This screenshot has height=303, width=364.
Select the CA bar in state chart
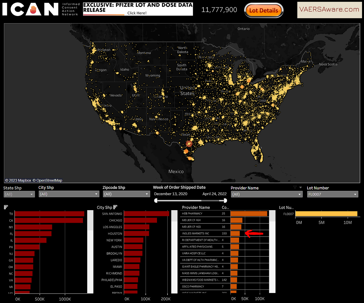(x=49, y=220)
